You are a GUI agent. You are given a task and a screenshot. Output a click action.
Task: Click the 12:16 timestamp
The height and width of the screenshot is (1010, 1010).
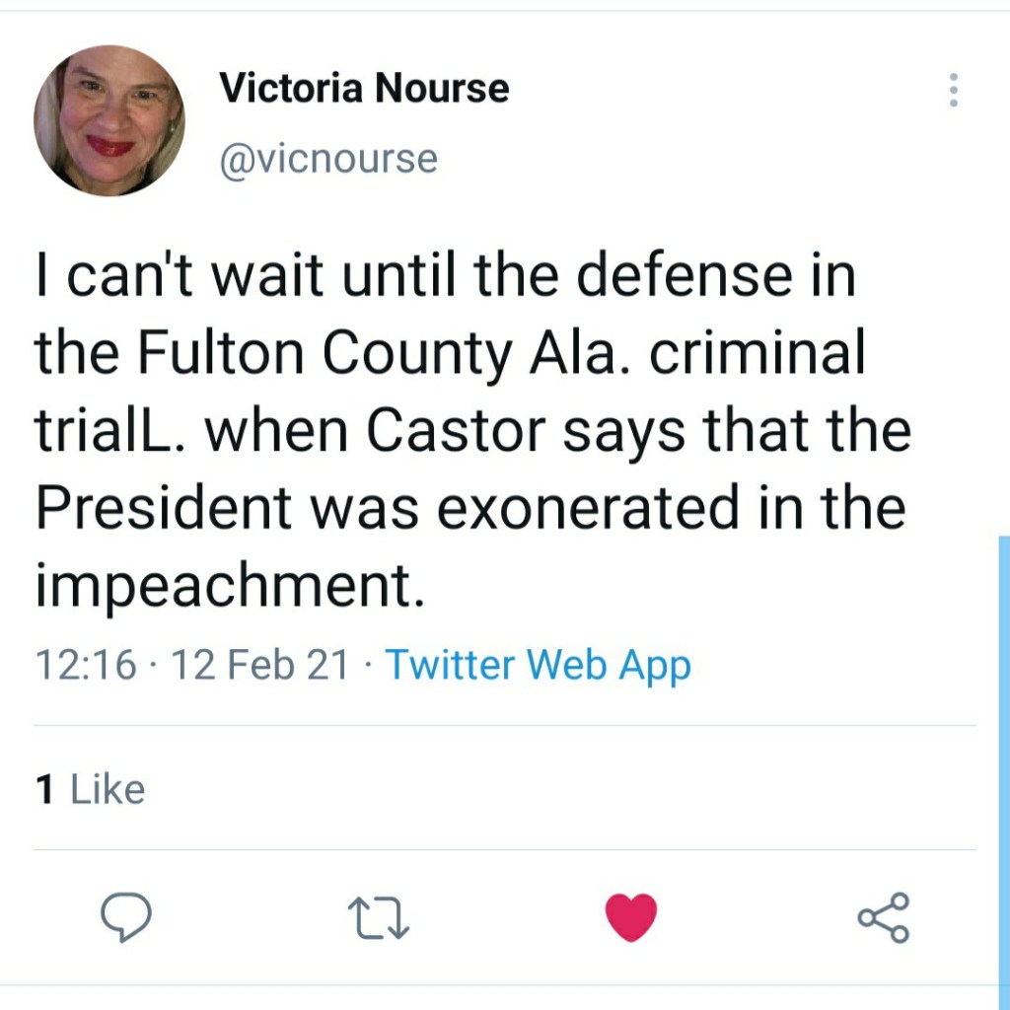coord(86,665)
